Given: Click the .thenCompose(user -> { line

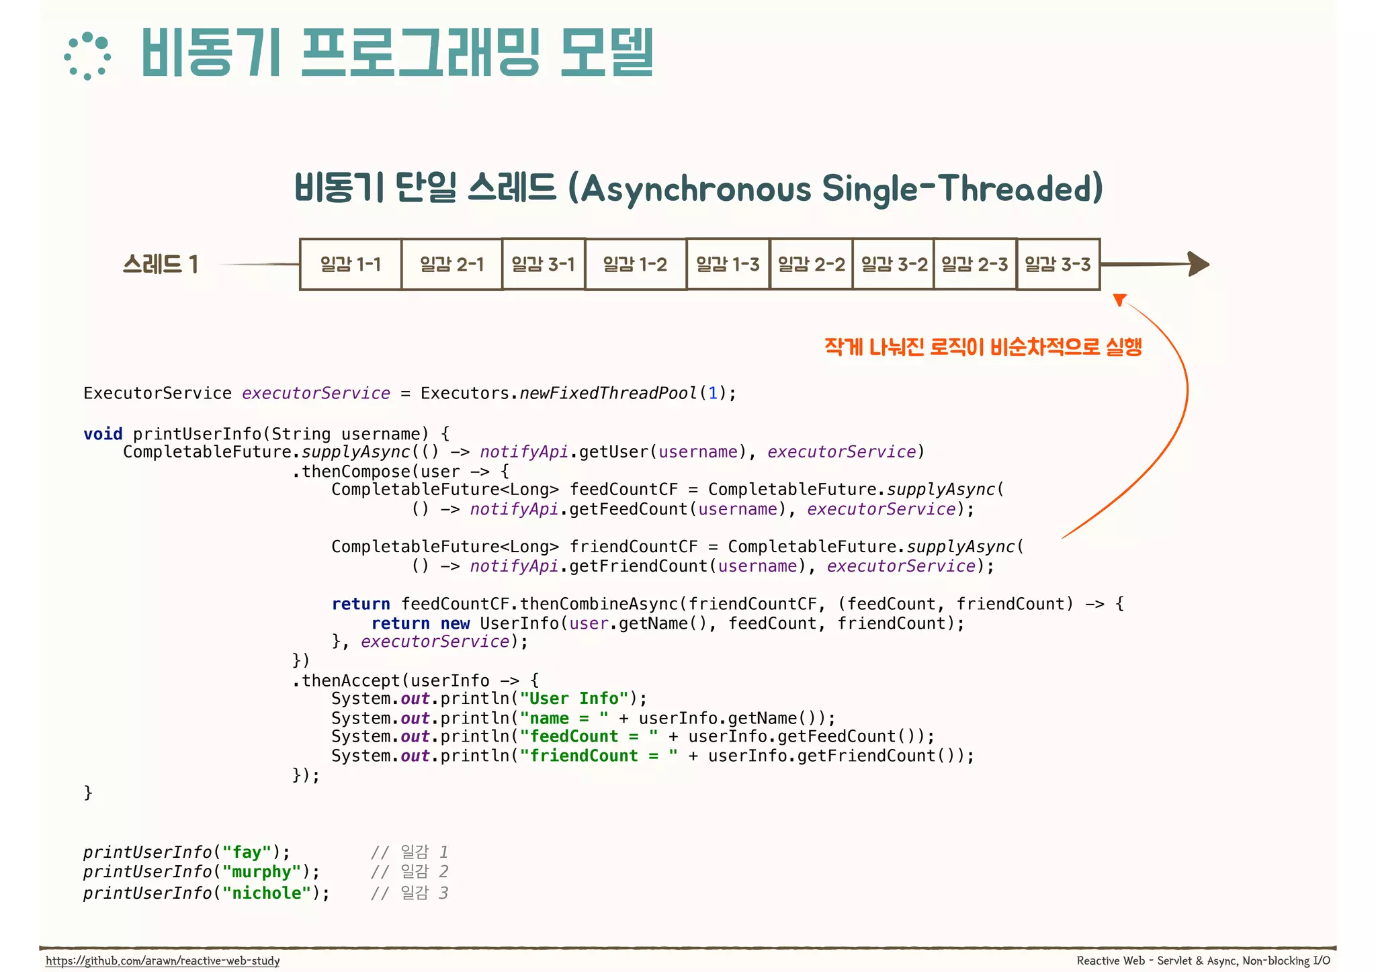Looking at the screenshot, I should point(401,472).
